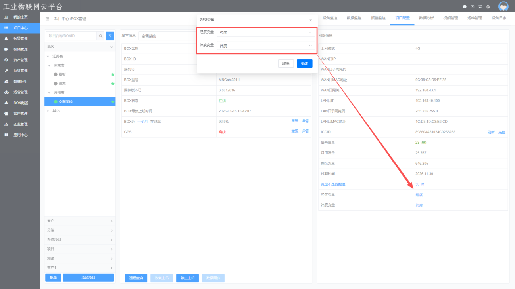Click the 取消 button
The height and width of the screenshot is (289, 515).
point(286,63)
